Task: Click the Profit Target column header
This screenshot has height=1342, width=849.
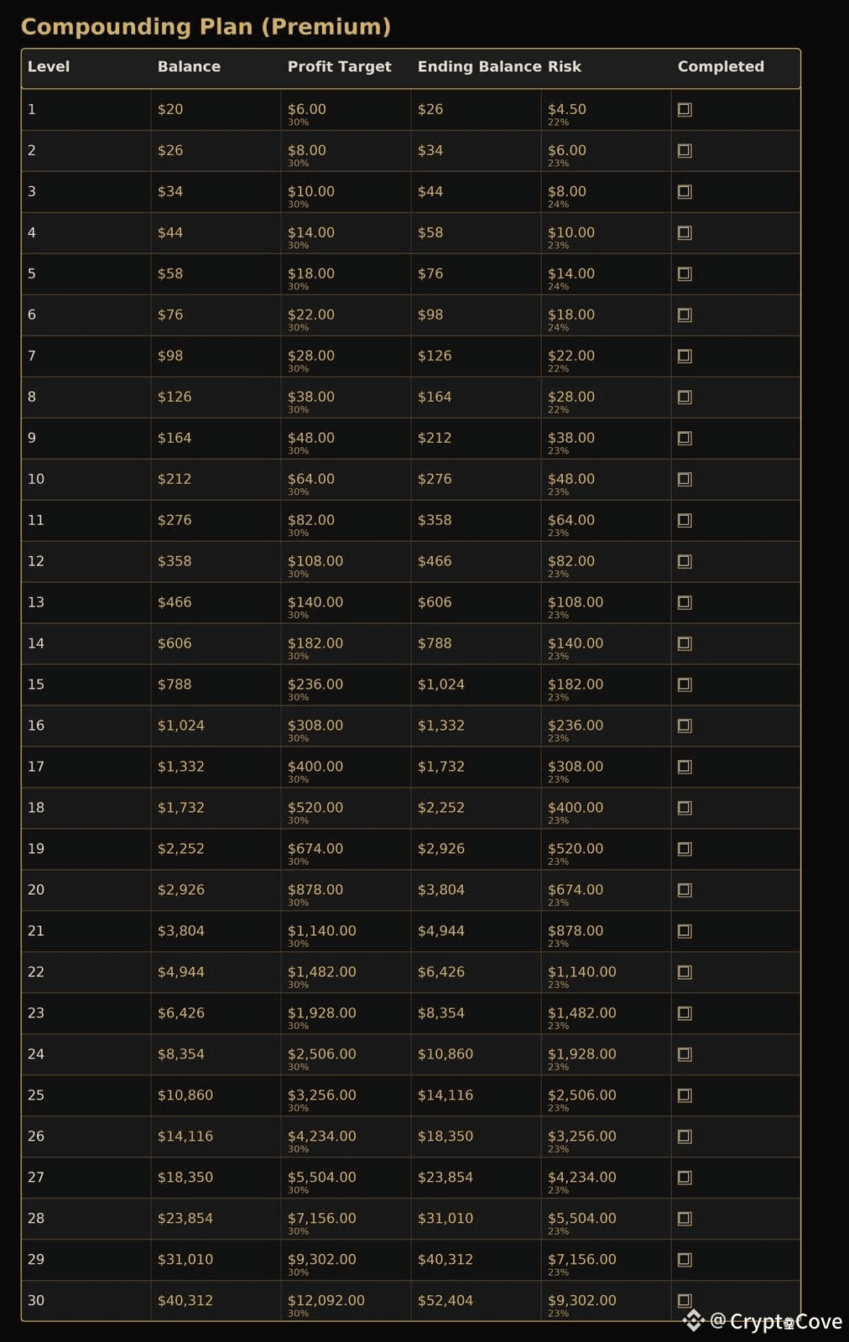Action: click(x=339, y=66)
